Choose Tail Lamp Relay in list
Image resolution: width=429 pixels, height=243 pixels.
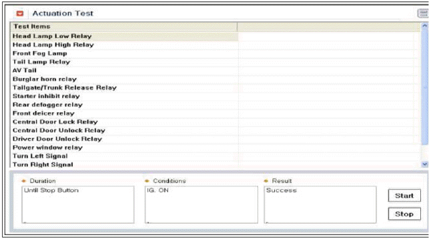[124, 62]
